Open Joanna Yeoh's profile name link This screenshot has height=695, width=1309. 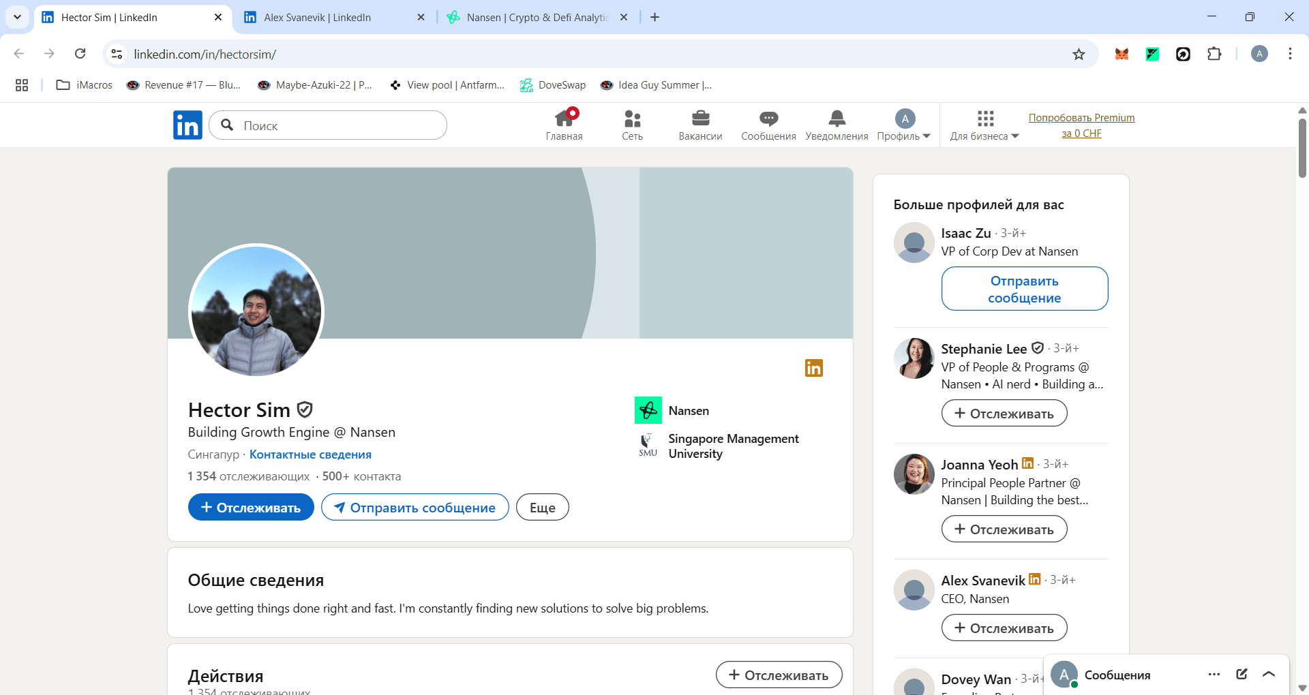point(979,465)
